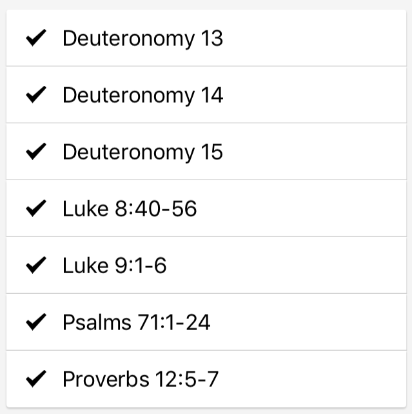
Task: Toggle the Psalms 71:1-24 completion checkmark
Action: point(35,322)
